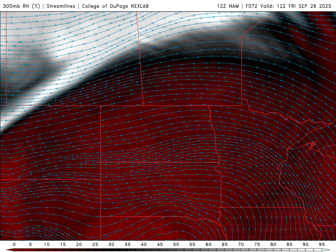Click the '500mb RH (%)' title text

(x=21, y=6)
